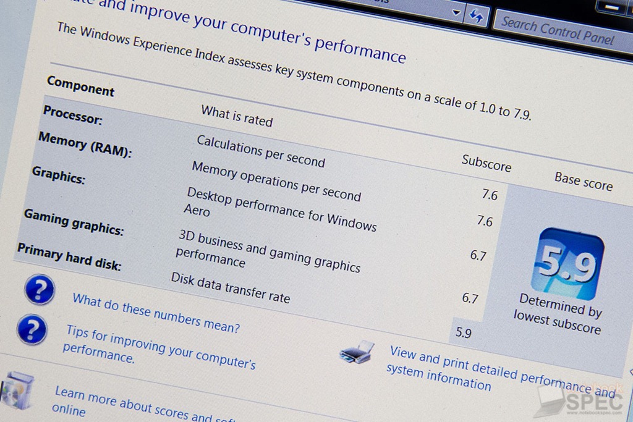
Task: Click help icon beside 'What do these numbers mean?'
Action: tap(39, 289)
